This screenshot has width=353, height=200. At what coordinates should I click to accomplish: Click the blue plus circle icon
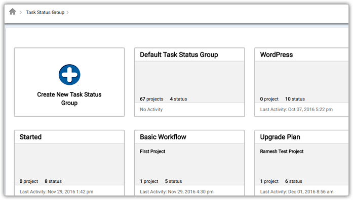69,75
